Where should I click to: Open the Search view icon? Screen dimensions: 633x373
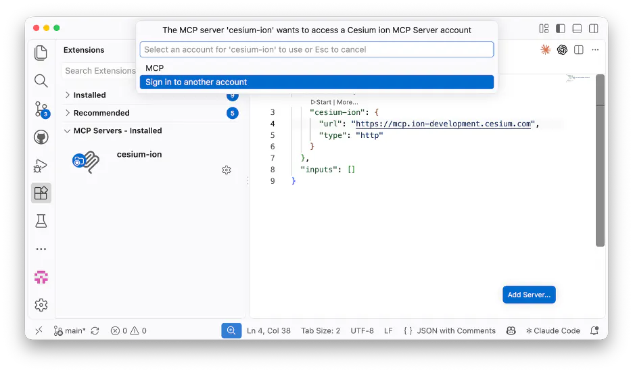pyautogui.click(x=41, y=80)
